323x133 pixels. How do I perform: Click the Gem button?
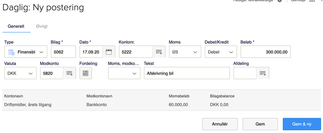pyautogui.click(x=260, y=124)
